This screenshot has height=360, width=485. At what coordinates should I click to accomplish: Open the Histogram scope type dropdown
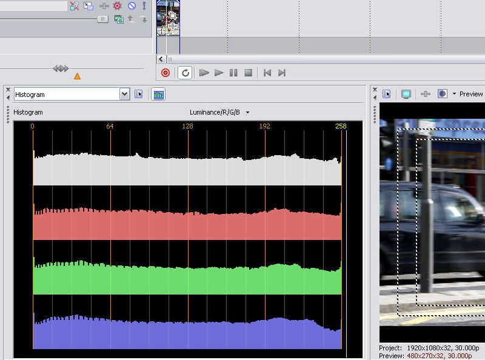click(x=125, y=94)
